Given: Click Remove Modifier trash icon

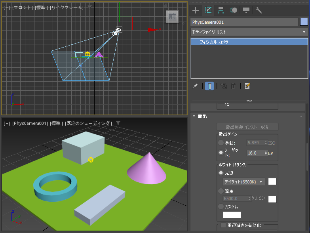Looking at the screenshot, I should coord(233,86).
